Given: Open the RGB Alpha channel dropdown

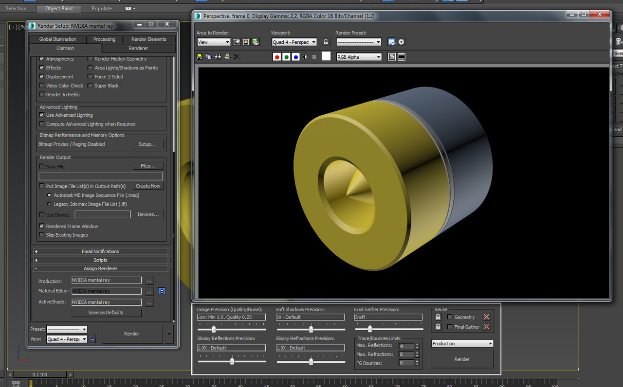Looking at the screenshot, I should coord(359,57).
